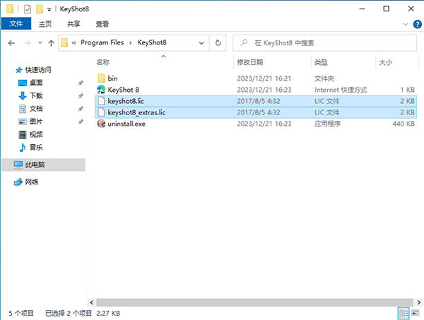Sort by 大小 (Size) column header
The height and width of the screenshot is (320, 424).
tap(386, 62)
